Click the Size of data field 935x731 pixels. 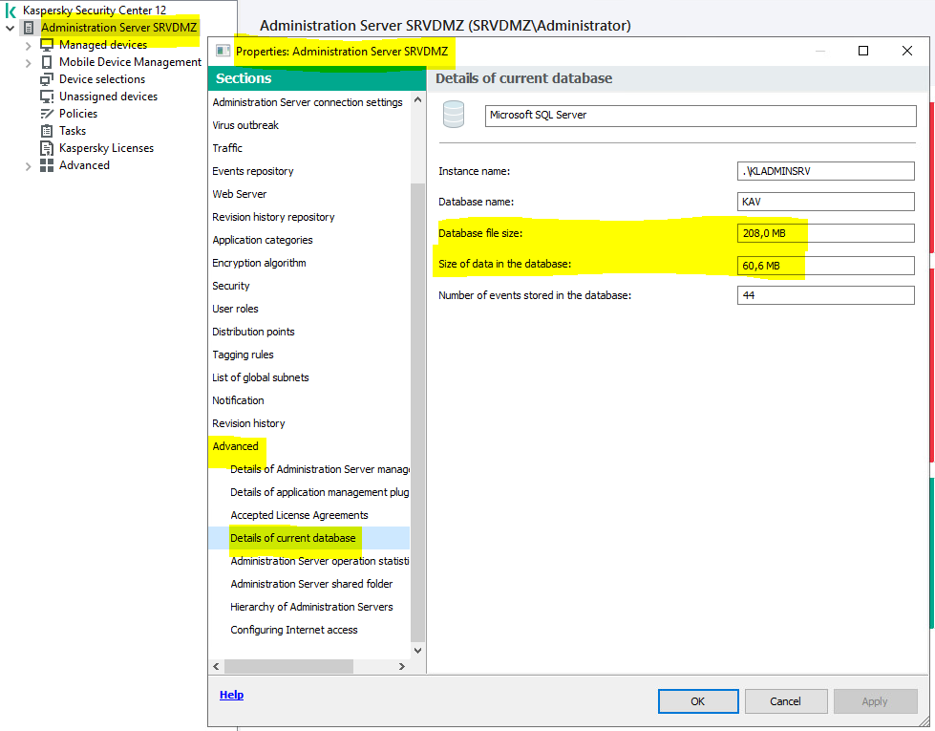tap(826, 266)
